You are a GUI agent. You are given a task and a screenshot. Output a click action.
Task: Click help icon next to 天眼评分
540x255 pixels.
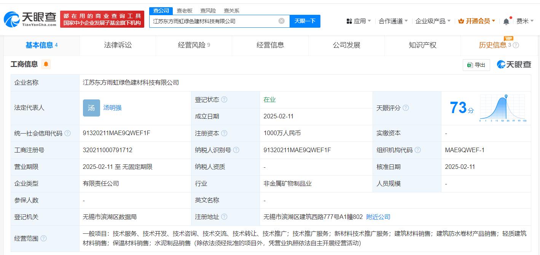(x=406, y=108)
